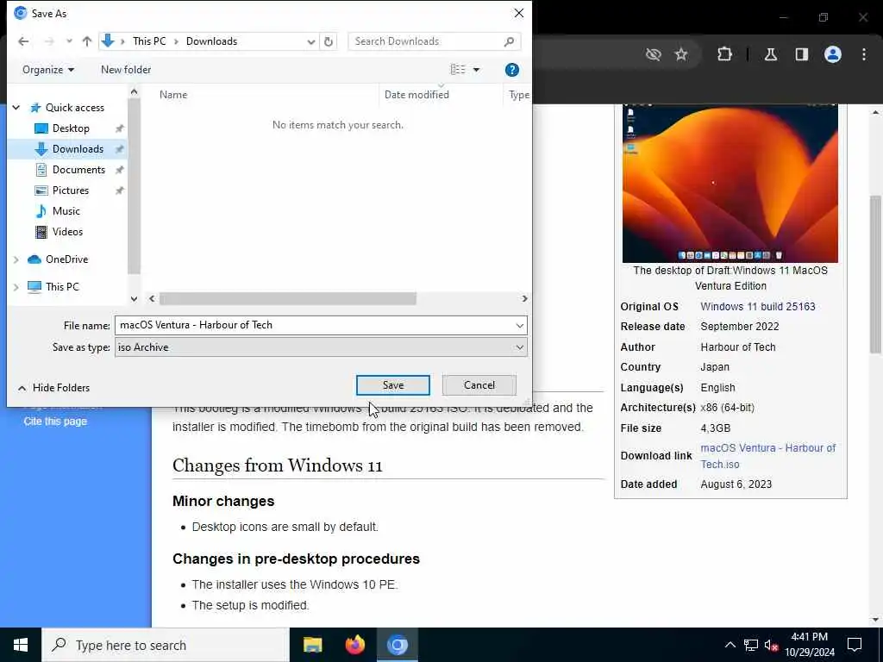Click the muted volume tray icon
This screenshot has width=883, height=662.
pos(771,645)
